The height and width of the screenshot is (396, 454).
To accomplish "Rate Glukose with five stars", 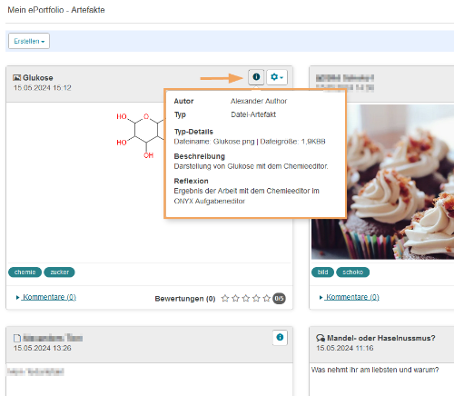I will pos(266,299).
